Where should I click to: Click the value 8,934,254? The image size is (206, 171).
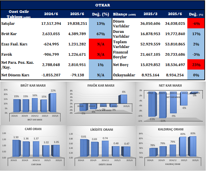pos(175,75)
